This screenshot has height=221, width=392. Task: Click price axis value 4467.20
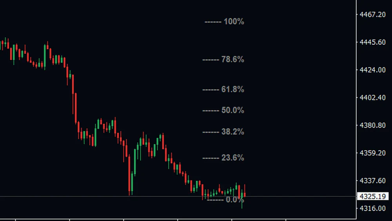click(372, 15)
